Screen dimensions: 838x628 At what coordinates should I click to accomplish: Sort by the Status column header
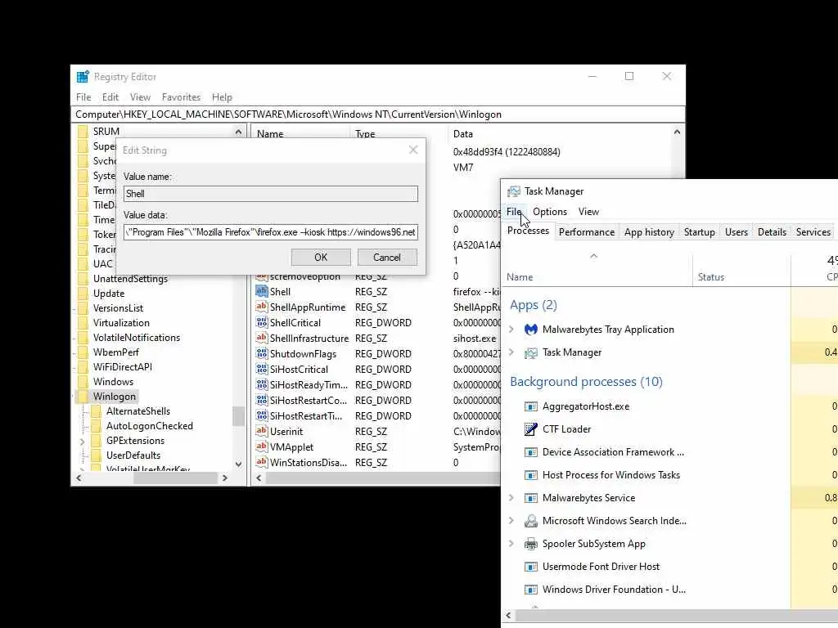pos(741,270)
